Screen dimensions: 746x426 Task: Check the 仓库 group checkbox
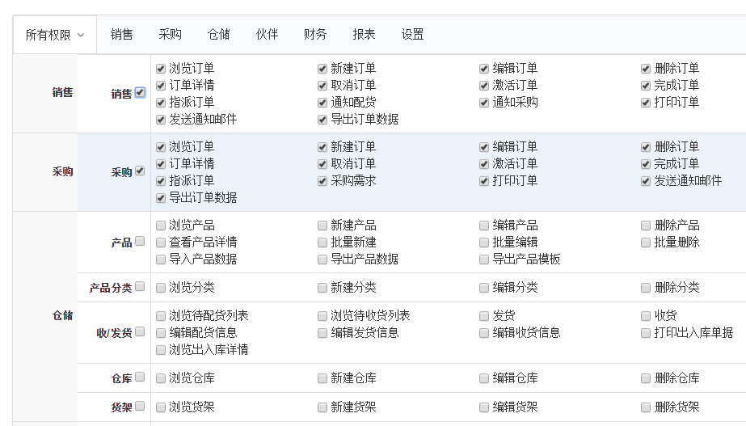click(141, 377)
